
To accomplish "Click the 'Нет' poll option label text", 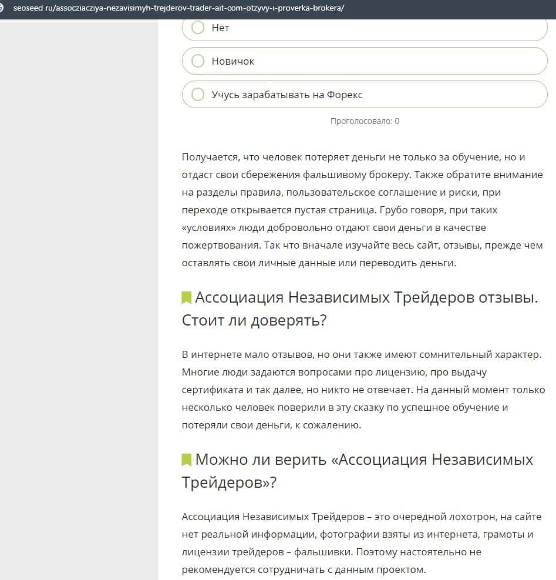I will click(x=220, y=28).
